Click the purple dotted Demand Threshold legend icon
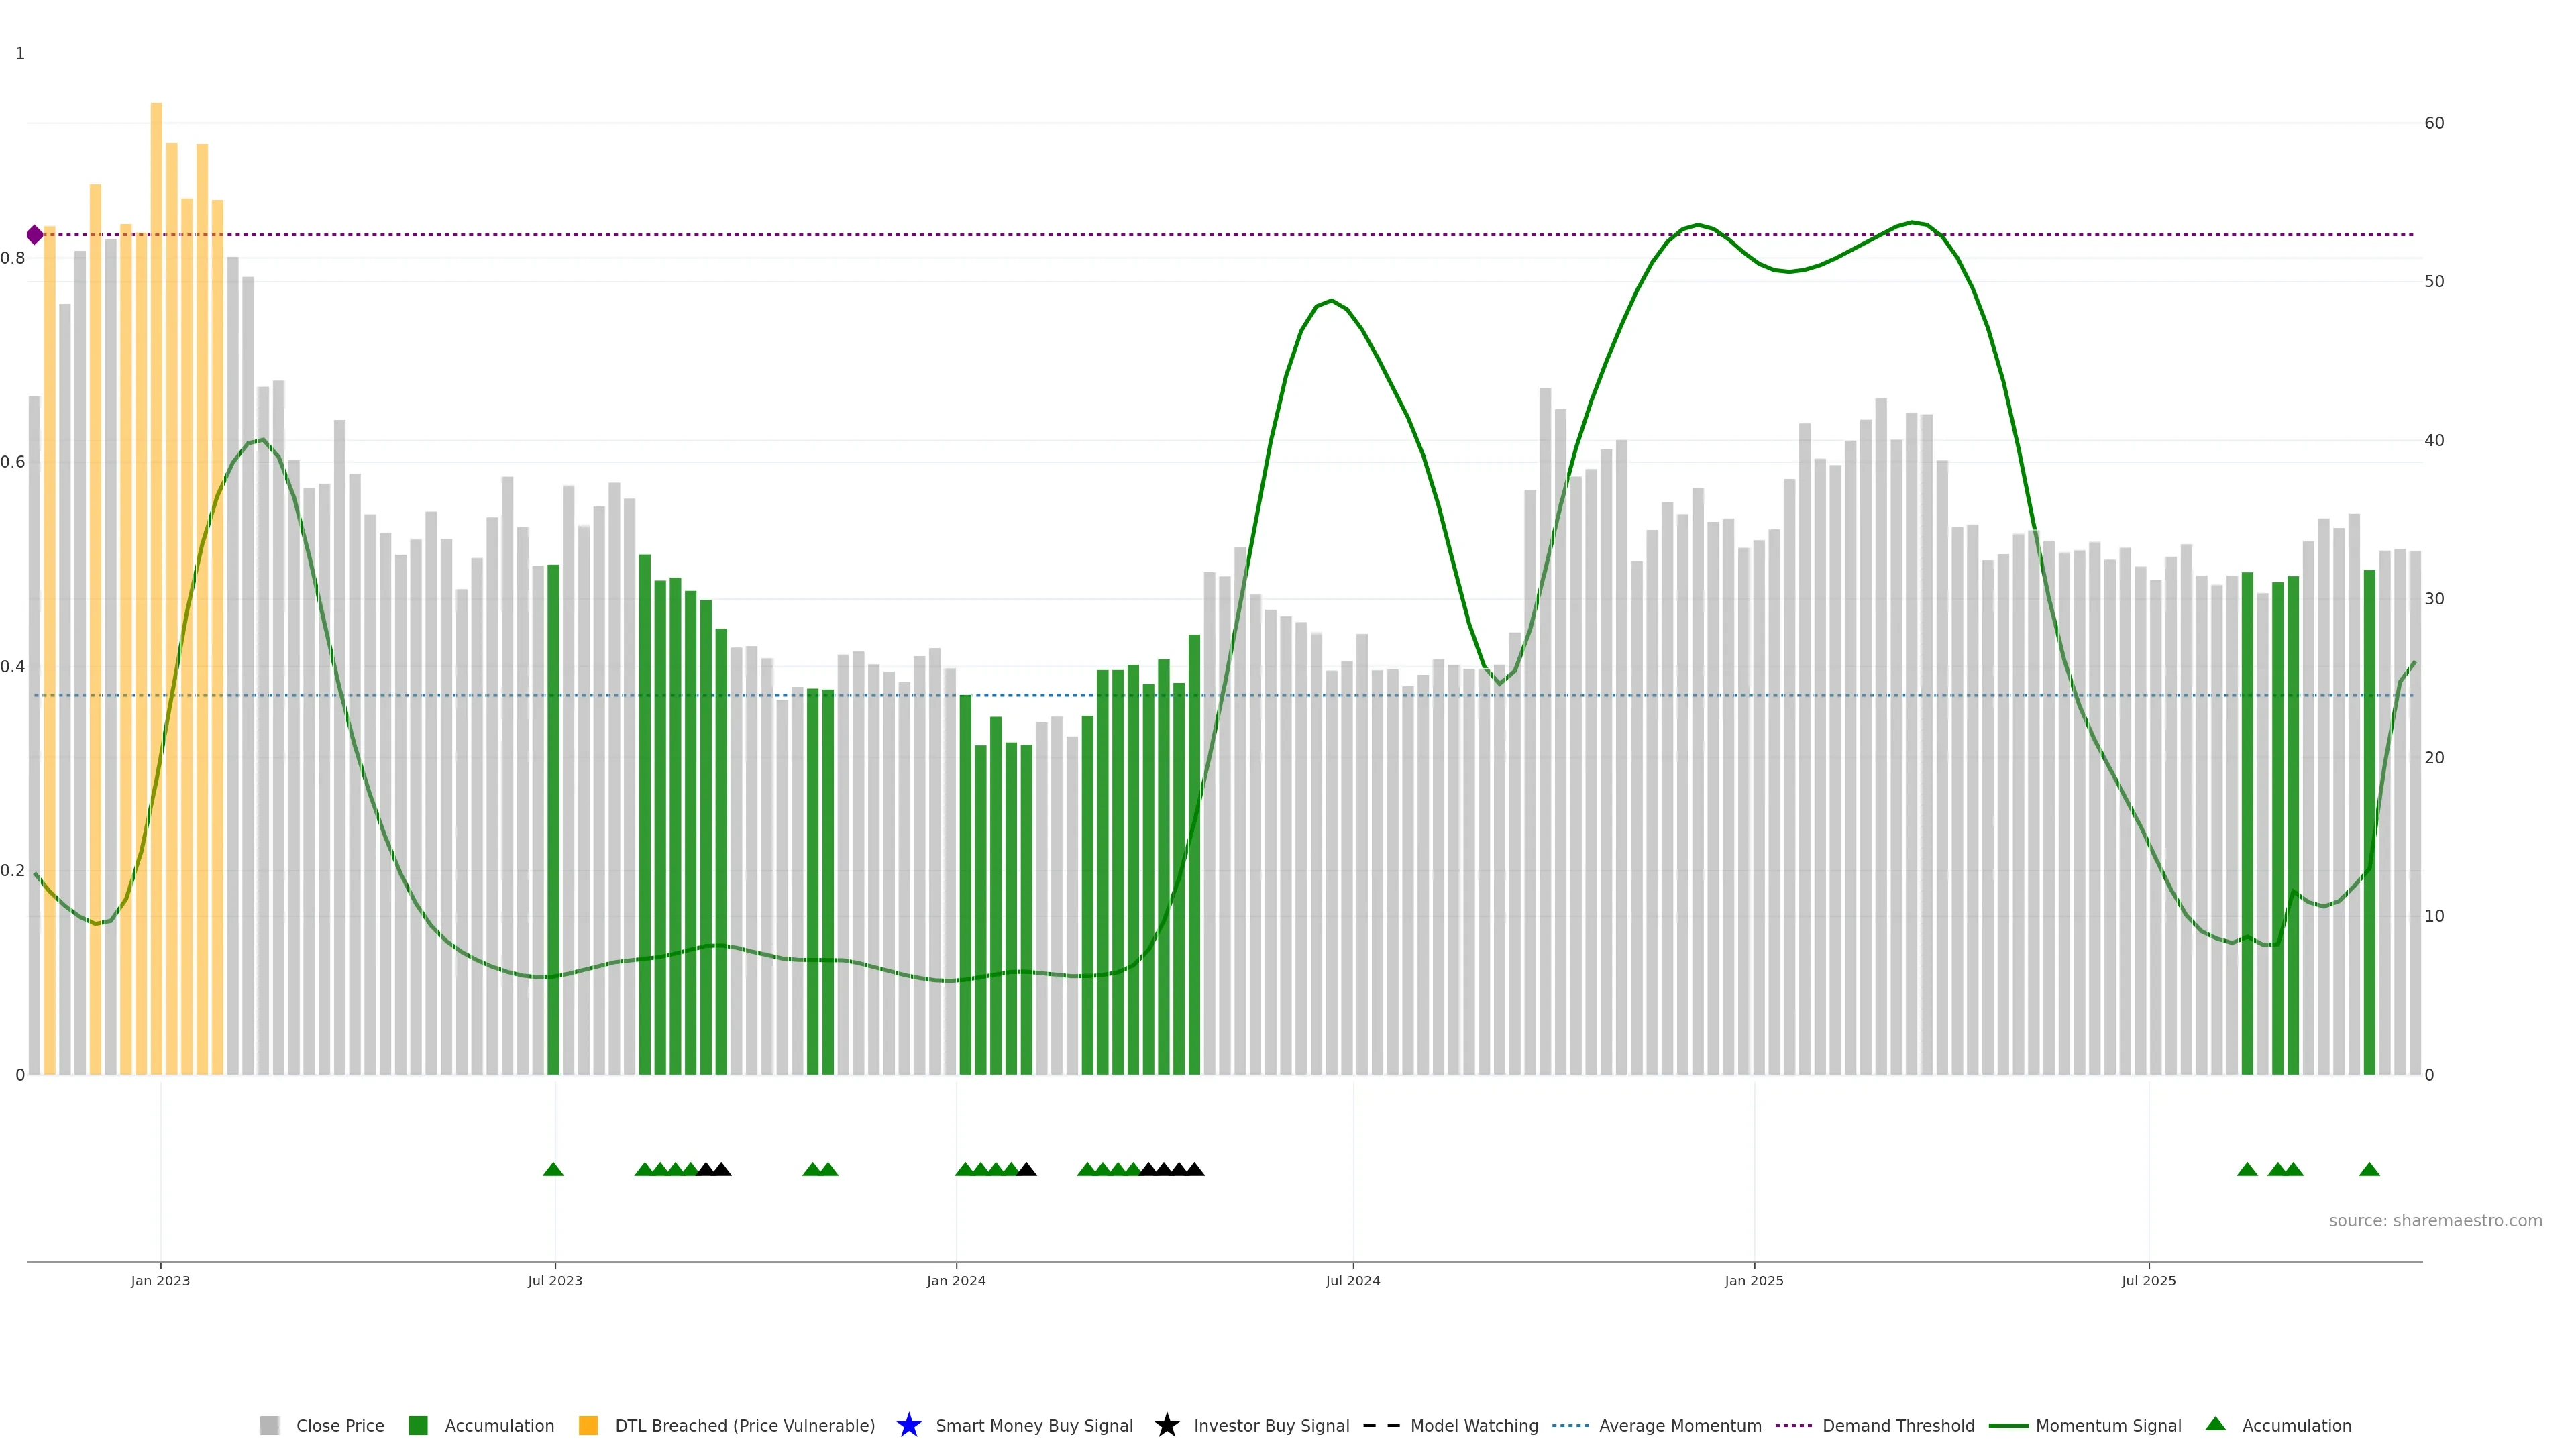 (1793, 1425)
